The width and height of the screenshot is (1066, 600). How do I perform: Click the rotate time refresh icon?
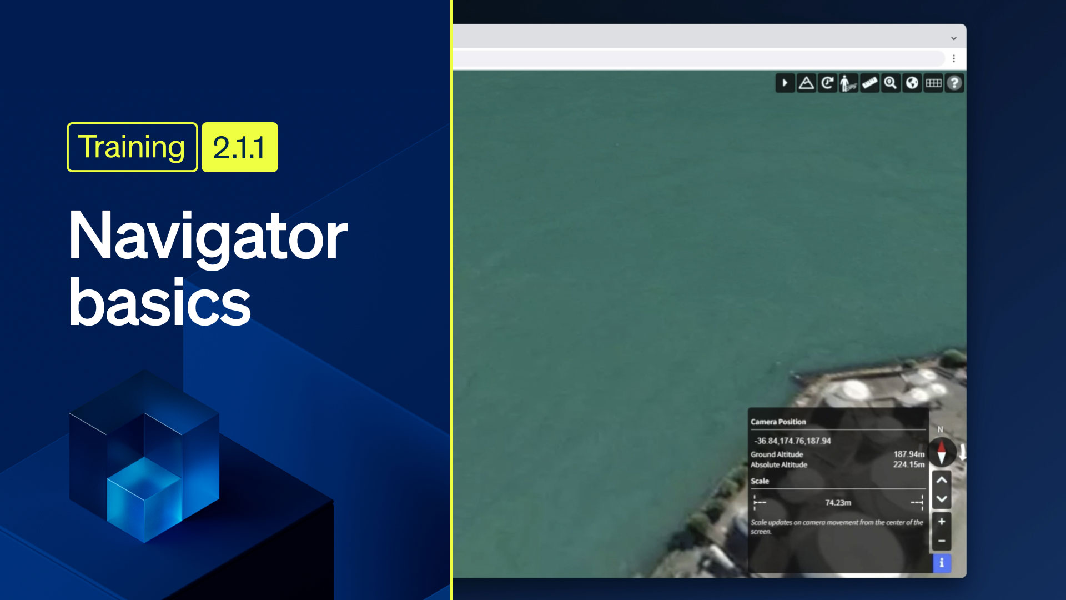point(827,83)
